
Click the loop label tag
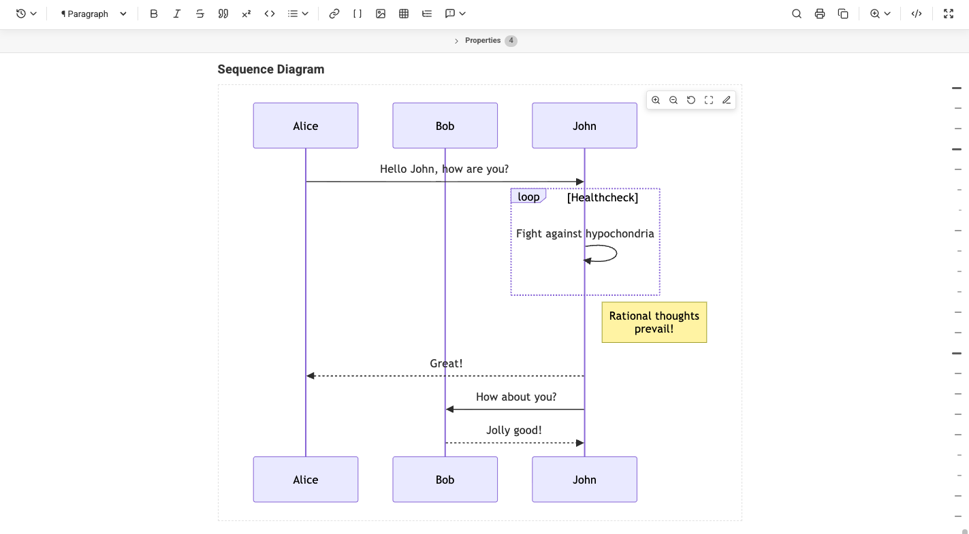(x=528, y=197)
